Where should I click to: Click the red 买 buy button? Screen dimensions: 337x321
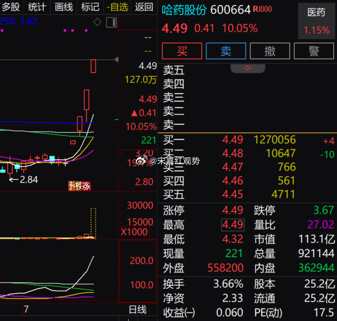coord(182,51)
